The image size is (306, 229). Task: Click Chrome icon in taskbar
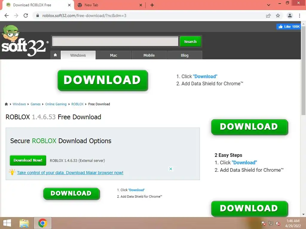(42, 223)
